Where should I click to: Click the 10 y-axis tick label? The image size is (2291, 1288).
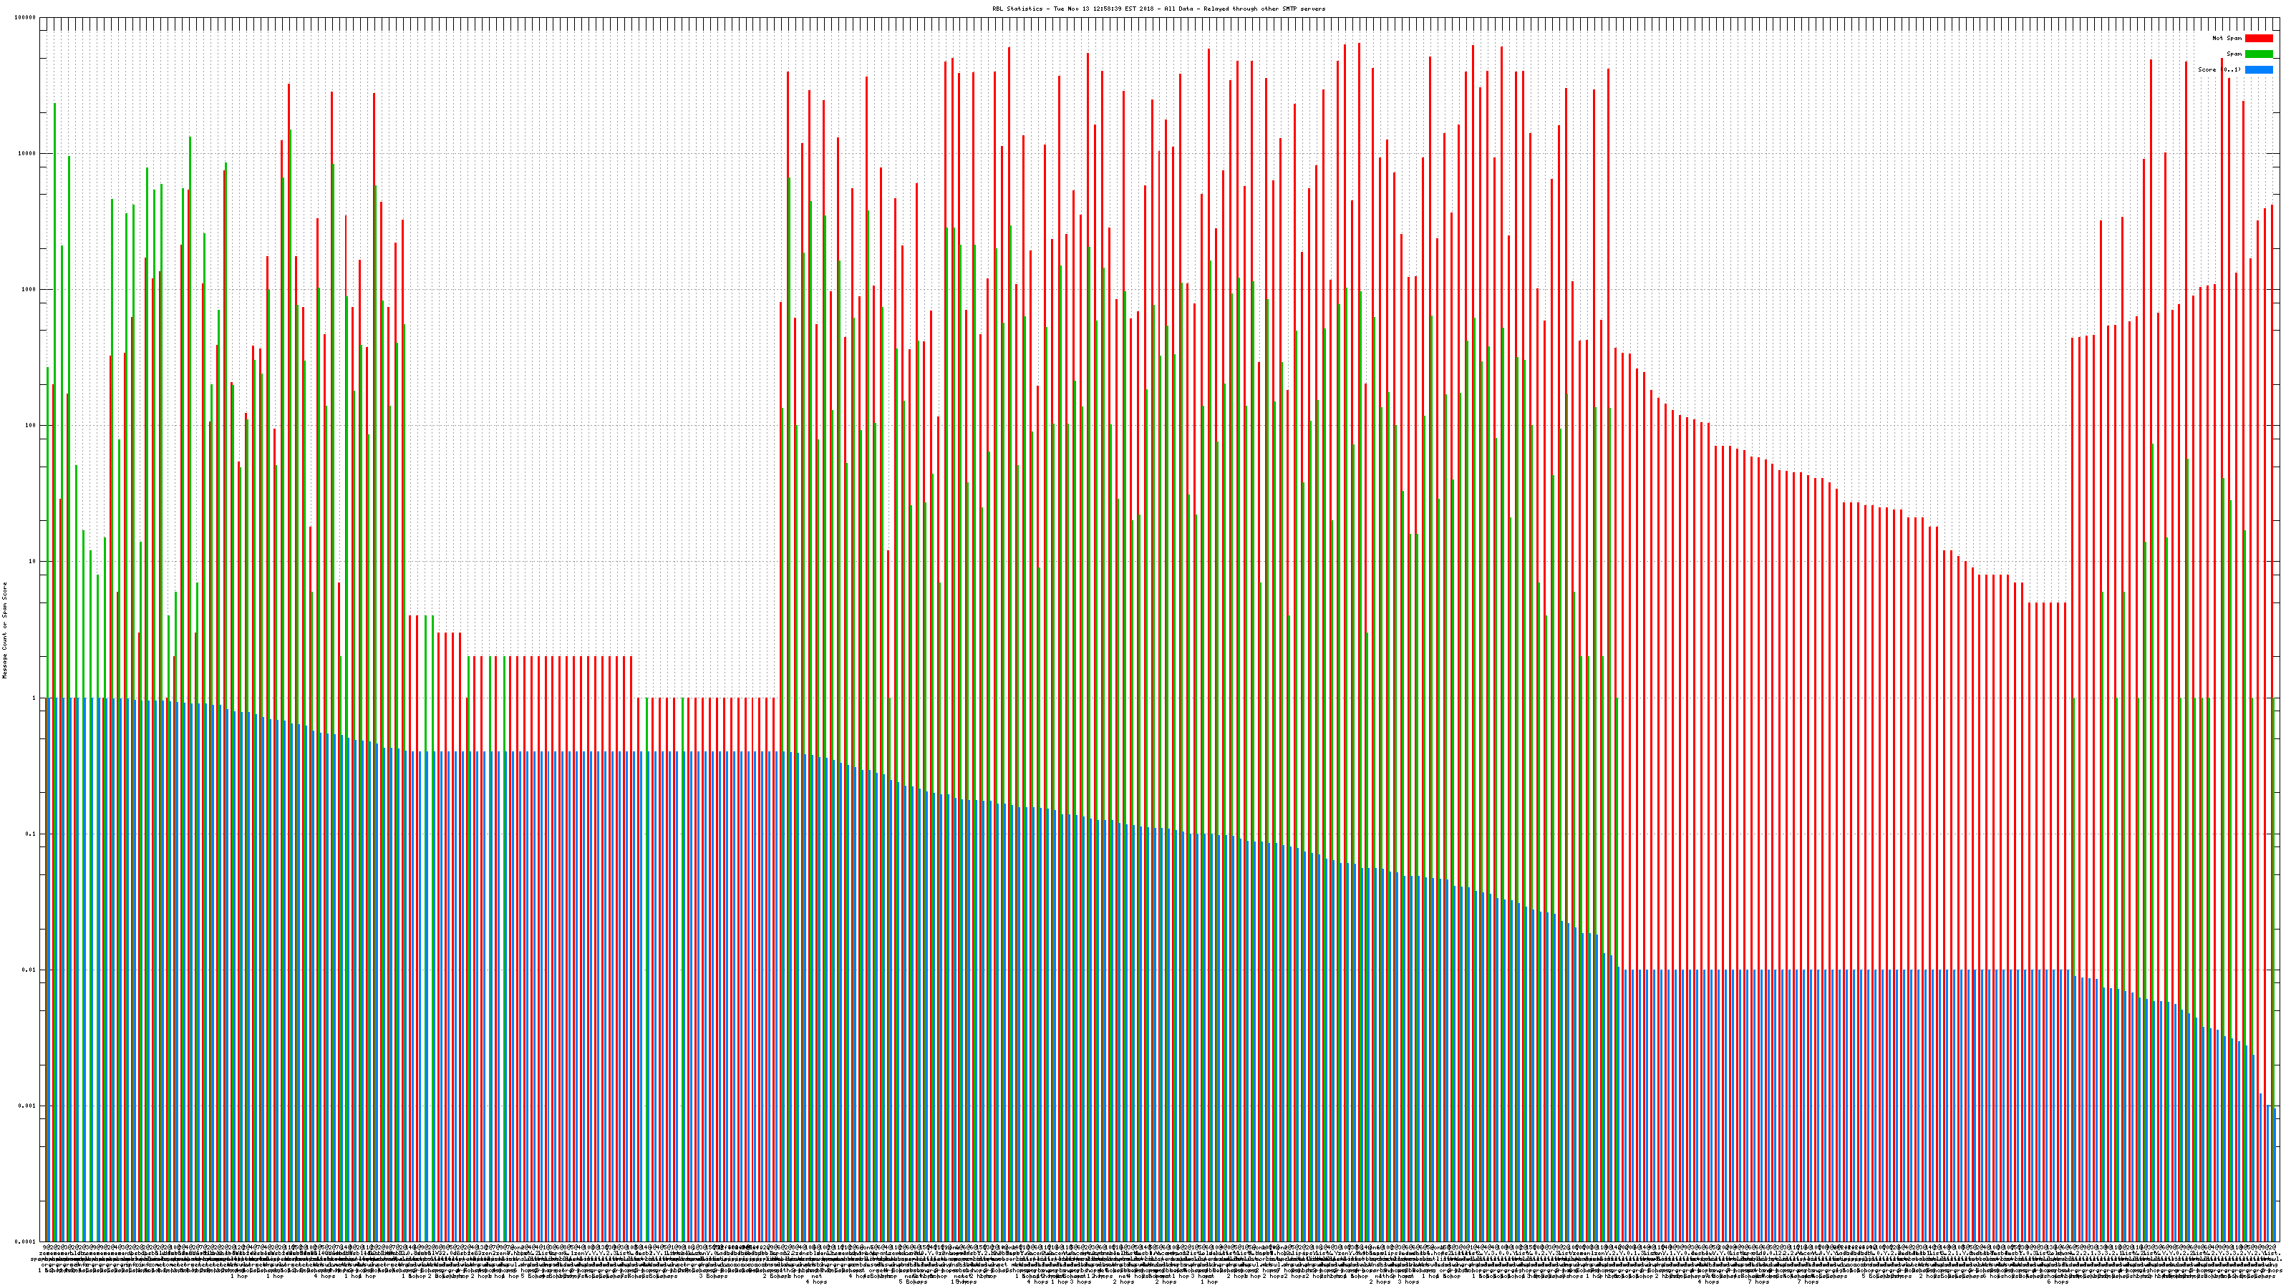tap(32, 562)
